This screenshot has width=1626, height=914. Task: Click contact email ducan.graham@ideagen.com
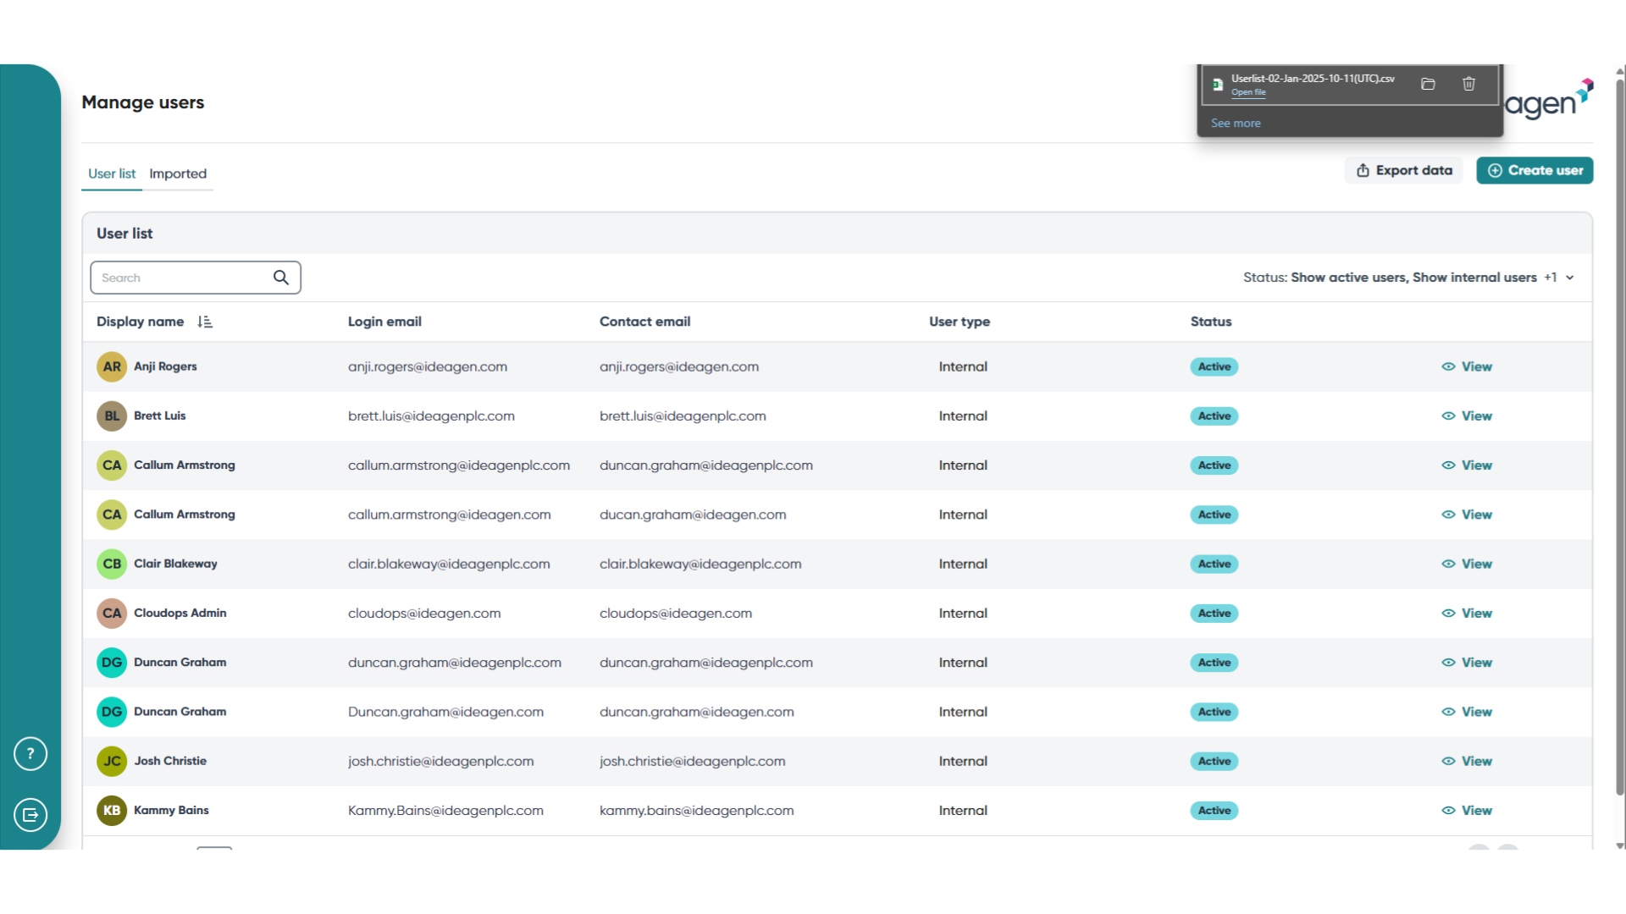tap(693, 515)
